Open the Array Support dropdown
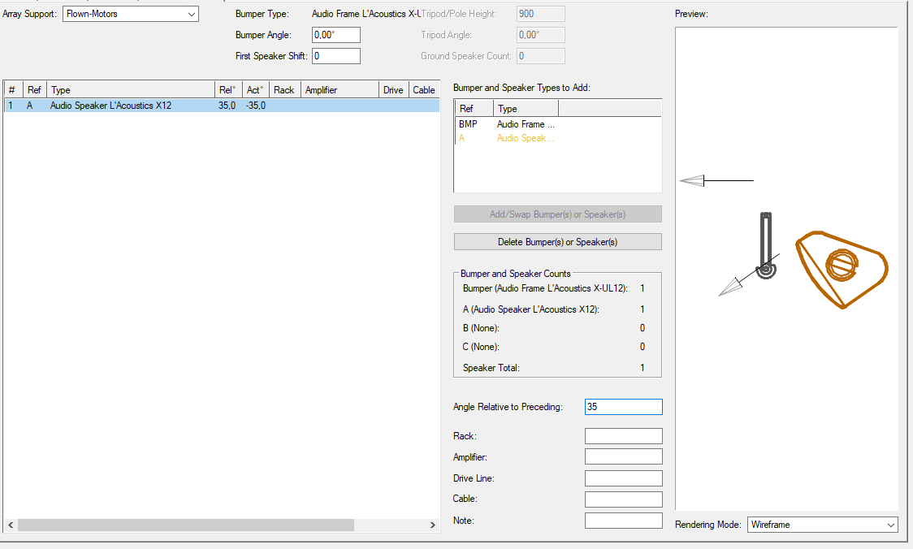The image size is (913, 549). [x=130, y=15]
